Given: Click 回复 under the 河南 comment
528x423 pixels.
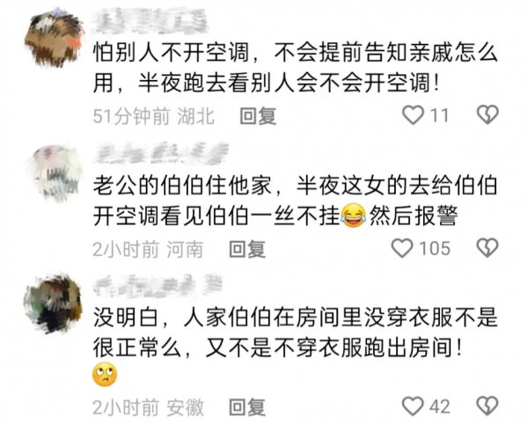Looking at the screenshot, I should tap(247, 250).
